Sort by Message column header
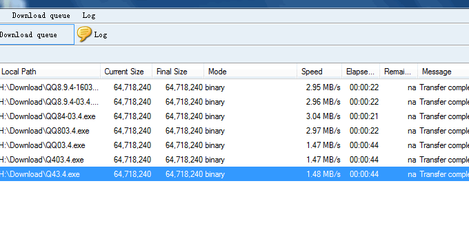Viewport: 469px width, 252px height. [443, 72]
